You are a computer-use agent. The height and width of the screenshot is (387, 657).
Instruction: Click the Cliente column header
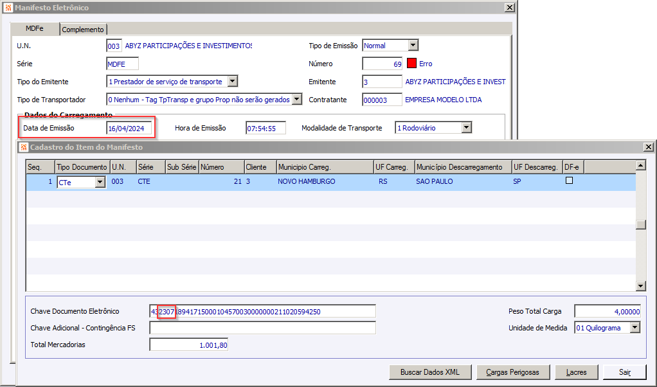[260, 166]
